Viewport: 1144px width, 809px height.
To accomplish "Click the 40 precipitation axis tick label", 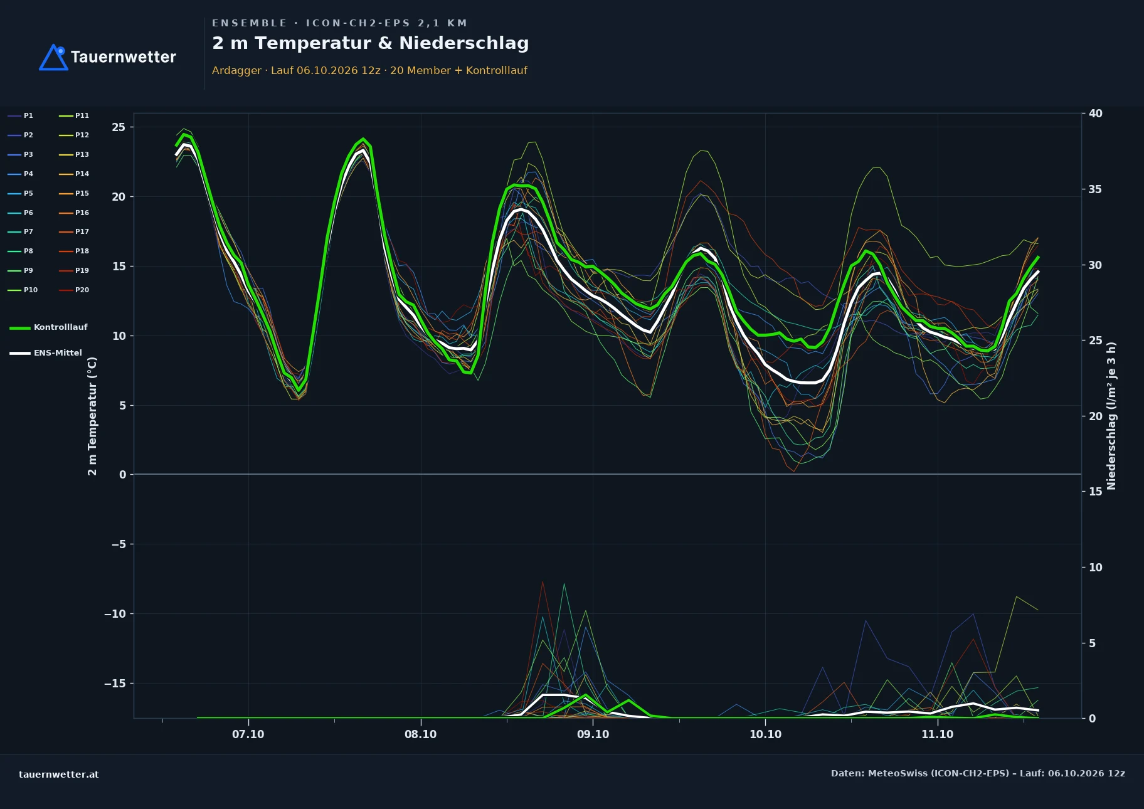I will [x=1096, y=114].
